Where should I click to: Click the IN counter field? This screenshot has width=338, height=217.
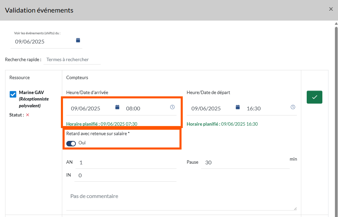point(126,176)
